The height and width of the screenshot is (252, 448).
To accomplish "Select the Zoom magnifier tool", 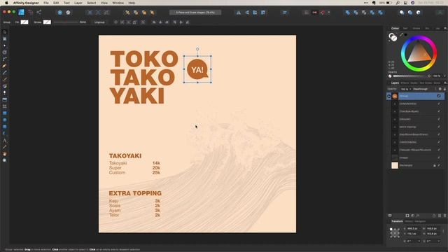I will coord(5,160).
